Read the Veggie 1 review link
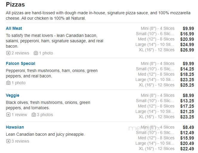 [x=19, y=115]
